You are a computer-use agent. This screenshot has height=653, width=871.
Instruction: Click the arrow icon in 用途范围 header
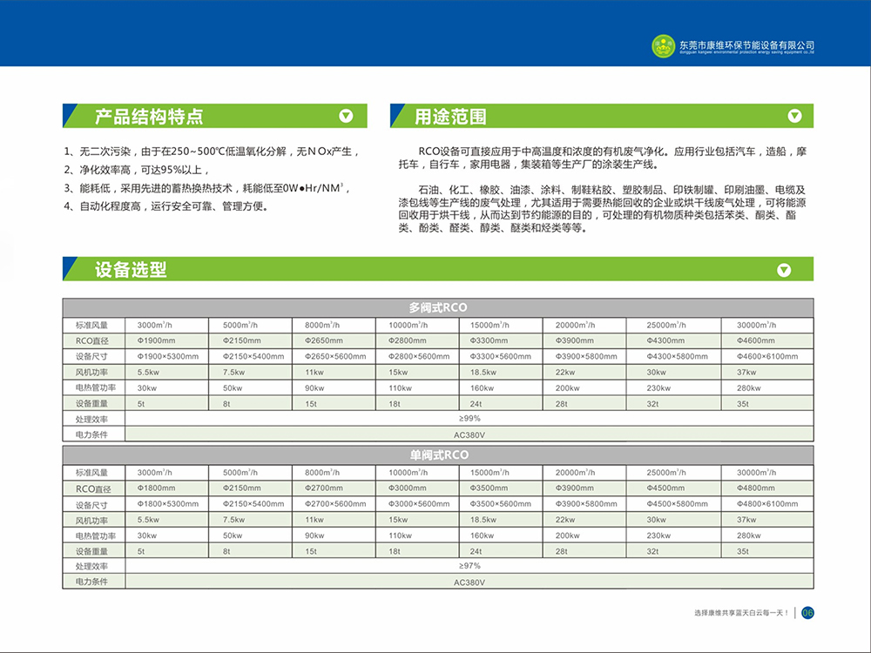click(x=793, y=116)
